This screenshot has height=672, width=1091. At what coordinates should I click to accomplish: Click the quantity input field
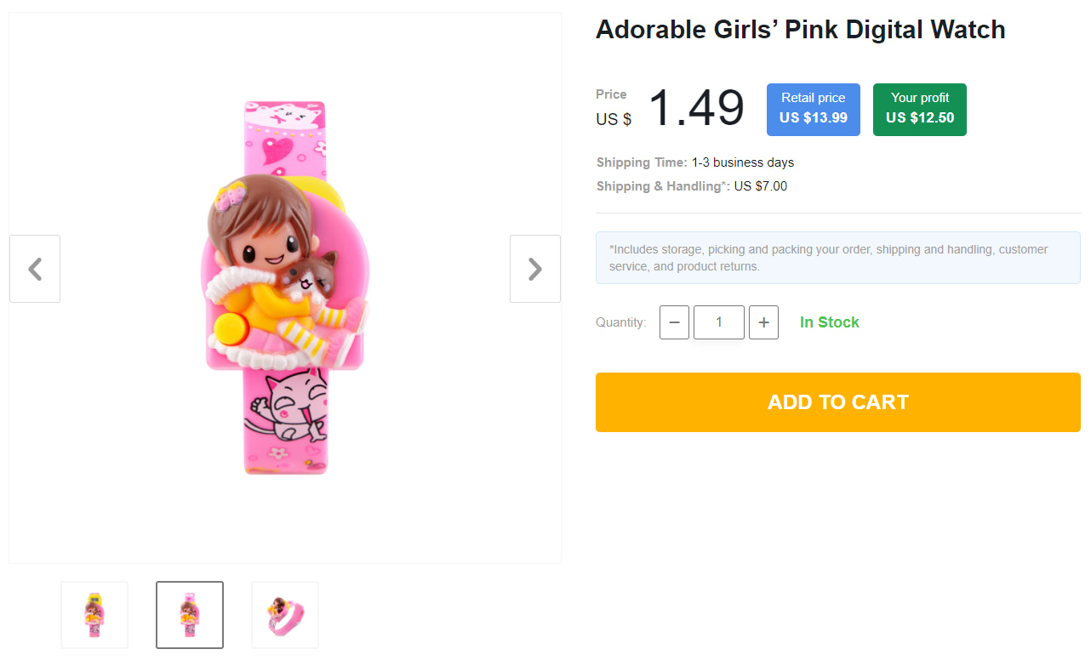pos(718,322)
